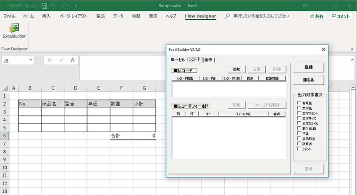Click the formula confirm check icon
The height and width of the screenshot is (195, 357).
point(61,60)
